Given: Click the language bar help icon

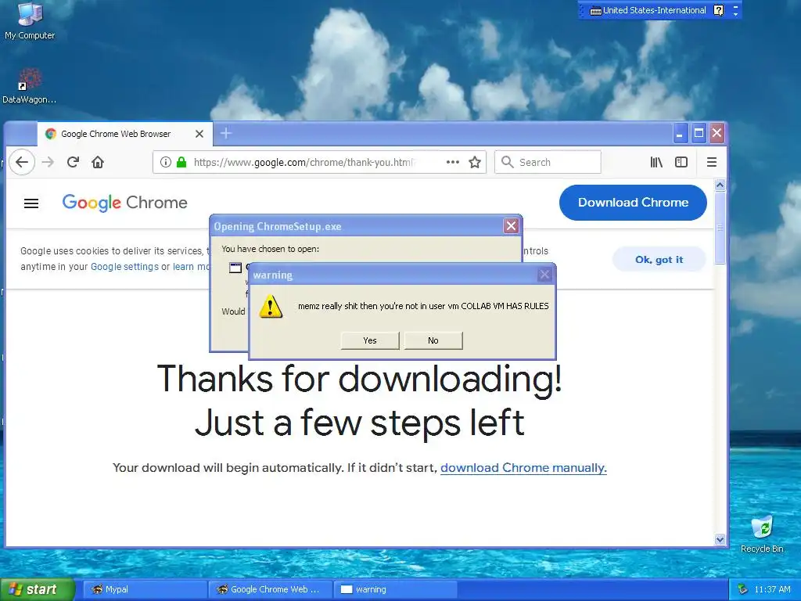Looking at the screenshot, I should tap(718, 10).
